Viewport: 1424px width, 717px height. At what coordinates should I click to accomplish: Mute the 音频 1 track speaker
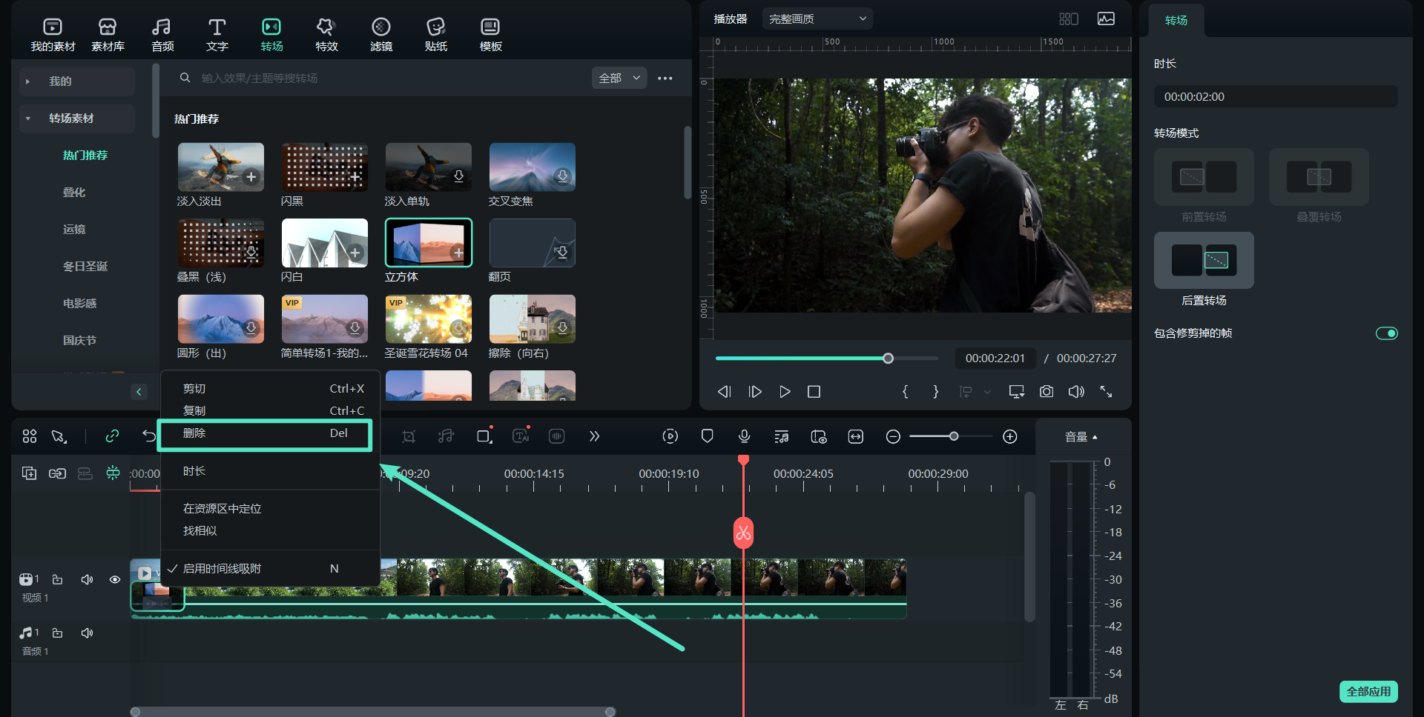(87, 633)
